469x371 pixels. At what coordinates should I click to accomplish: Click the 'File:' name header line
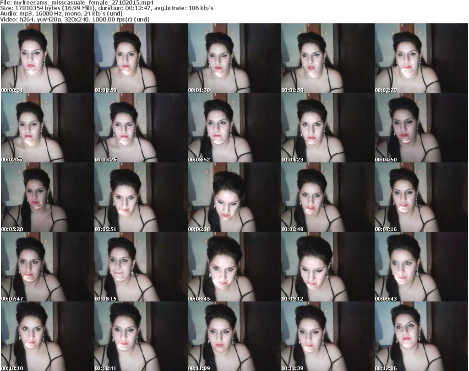click(x=77, y=3)
